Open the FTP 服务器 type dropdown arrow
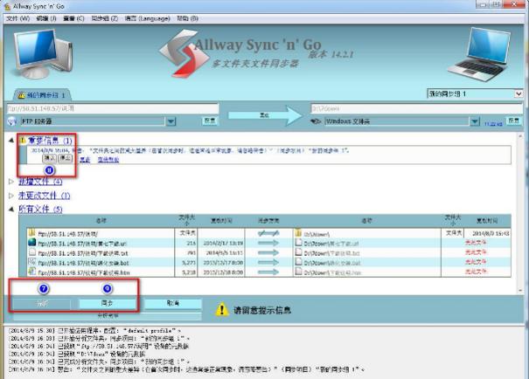 (x=171, y=121)
